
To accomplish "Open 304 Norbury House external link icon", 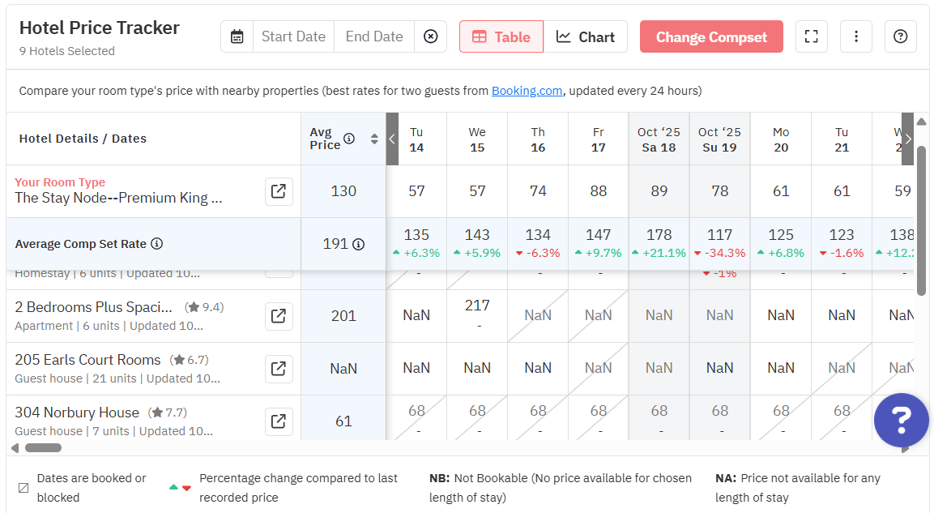I will point(279,421).
